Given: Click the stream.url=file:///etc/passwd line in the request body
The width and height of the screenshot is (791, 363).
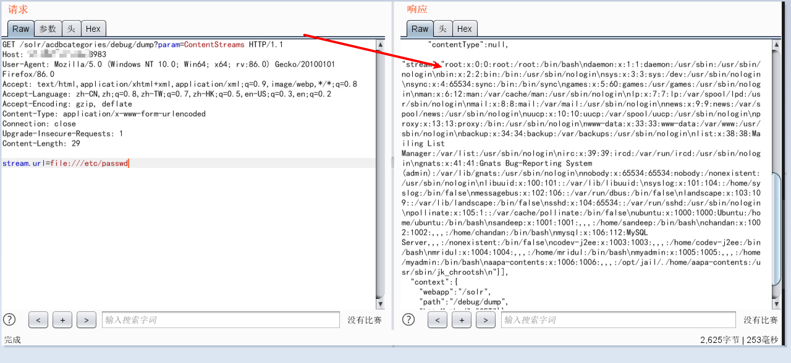Looking at the screenshot, I should [65, 163].
